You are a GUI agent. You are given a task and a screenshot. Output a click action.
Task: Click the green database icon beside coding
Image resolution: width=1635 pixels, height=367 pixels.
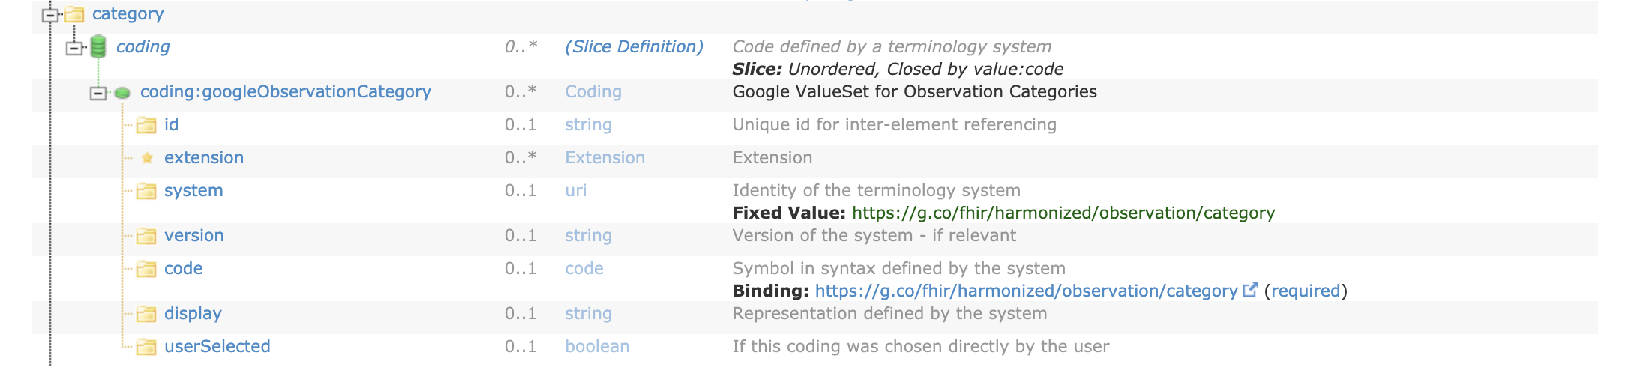[98, 47]
